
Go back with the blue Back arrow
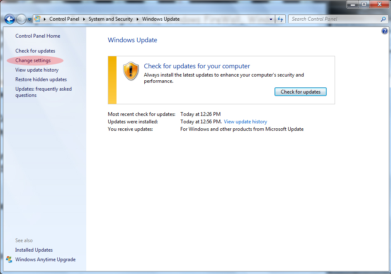tap(10, 19)
